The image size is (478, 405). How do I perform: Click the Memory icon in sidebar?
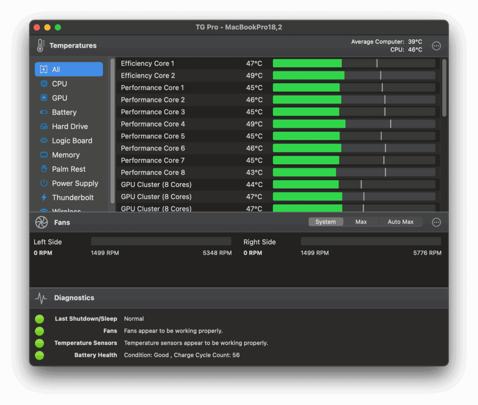click(x=44, y=155)
